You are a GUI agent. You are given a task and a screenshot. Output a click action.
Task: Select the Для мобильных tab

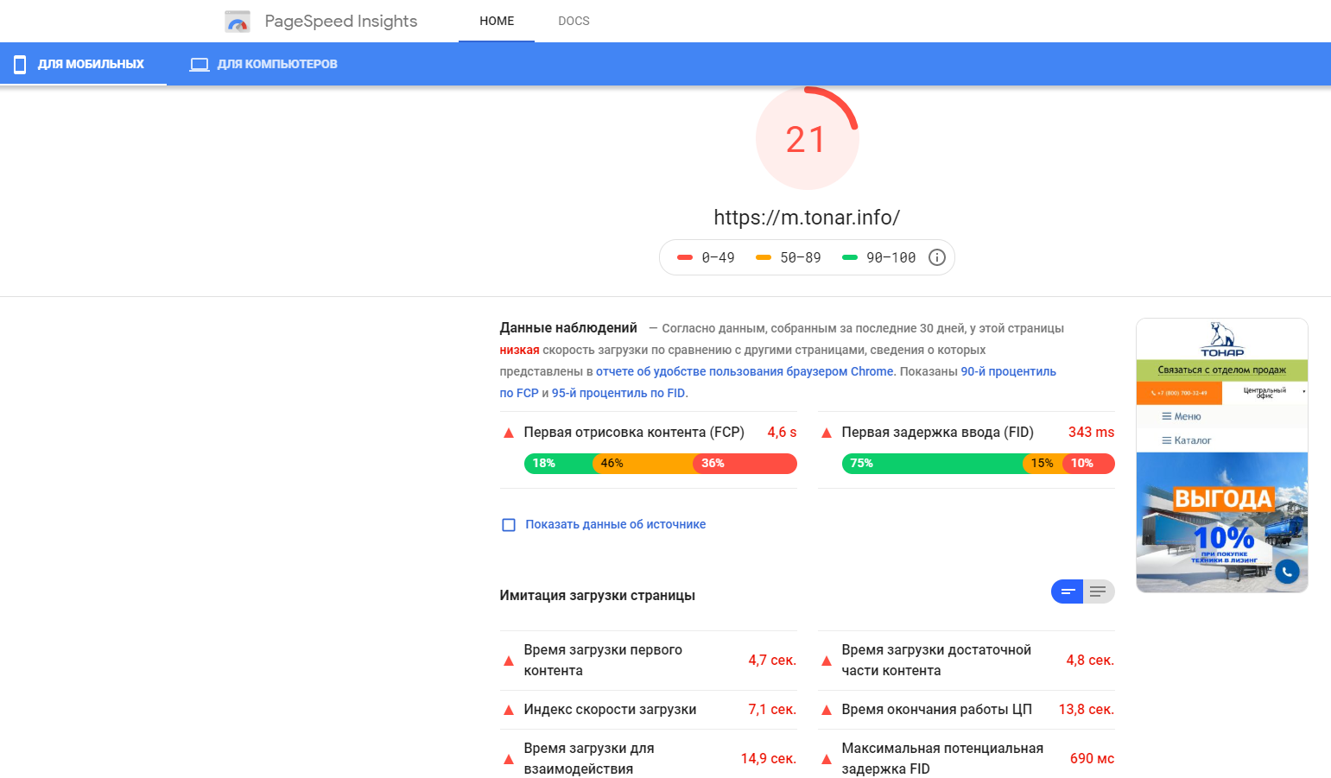point(83,64)
